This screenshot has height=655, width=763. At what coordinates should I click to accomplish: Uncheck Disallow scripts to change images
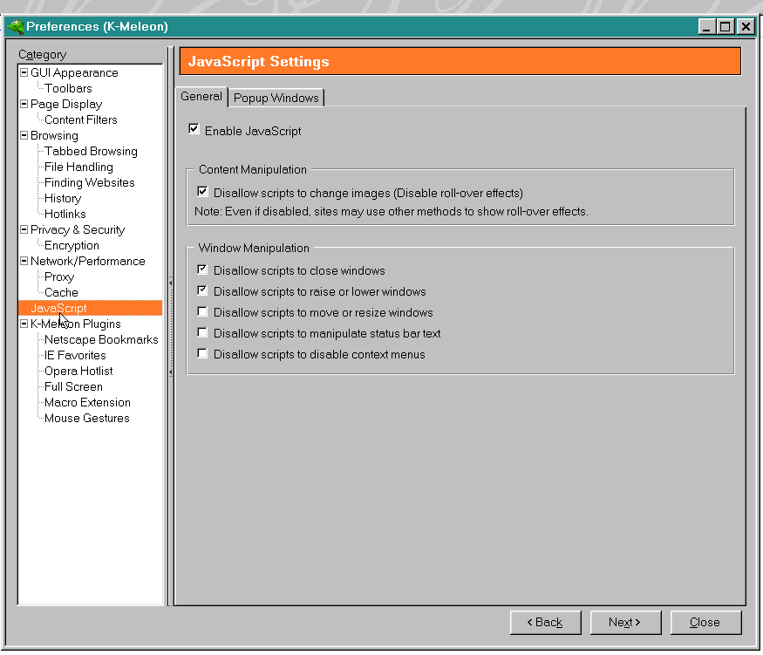[202, 193]
